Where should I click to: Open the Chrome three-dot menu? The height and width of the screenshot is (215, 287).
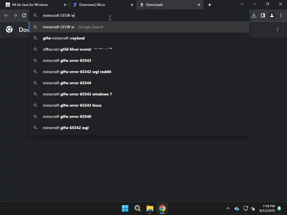(281, 15)
